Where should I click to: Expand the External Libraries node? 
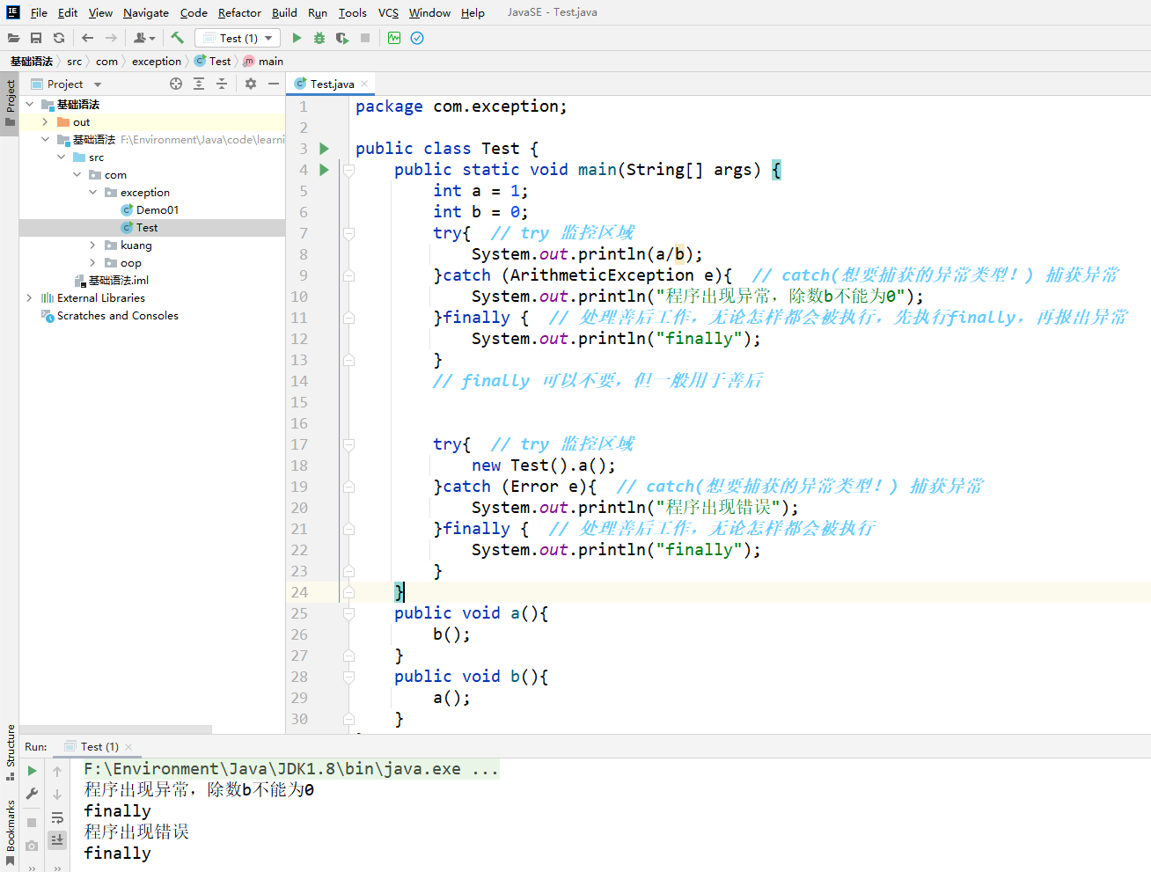29,298
